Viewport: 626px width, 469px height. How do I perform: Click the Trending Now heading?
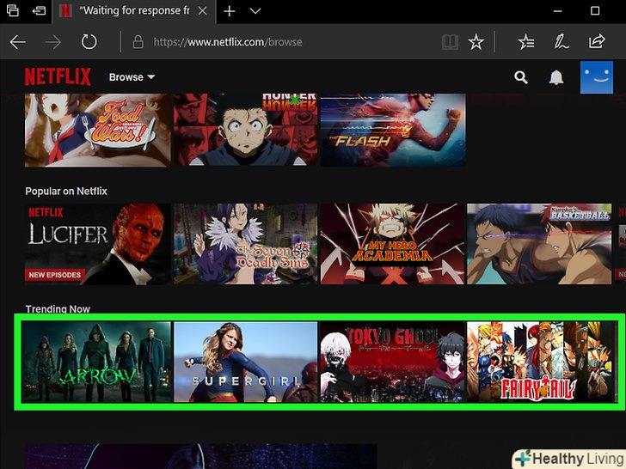(58, 309)
